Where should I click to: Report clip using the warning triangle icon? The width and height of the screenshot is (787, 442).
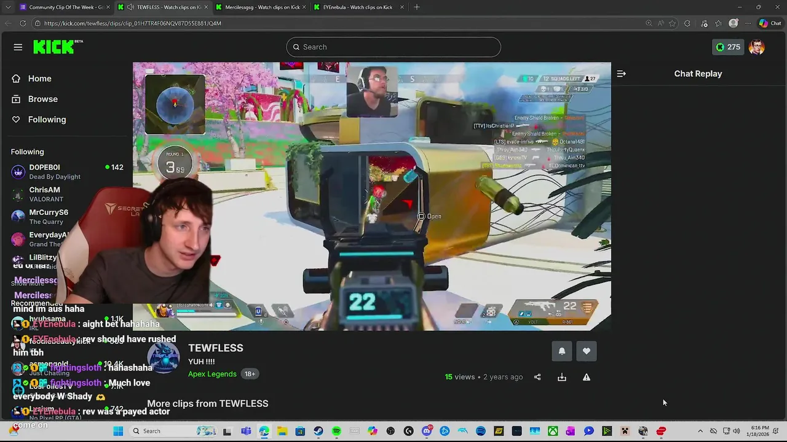(x=587, y=377)
